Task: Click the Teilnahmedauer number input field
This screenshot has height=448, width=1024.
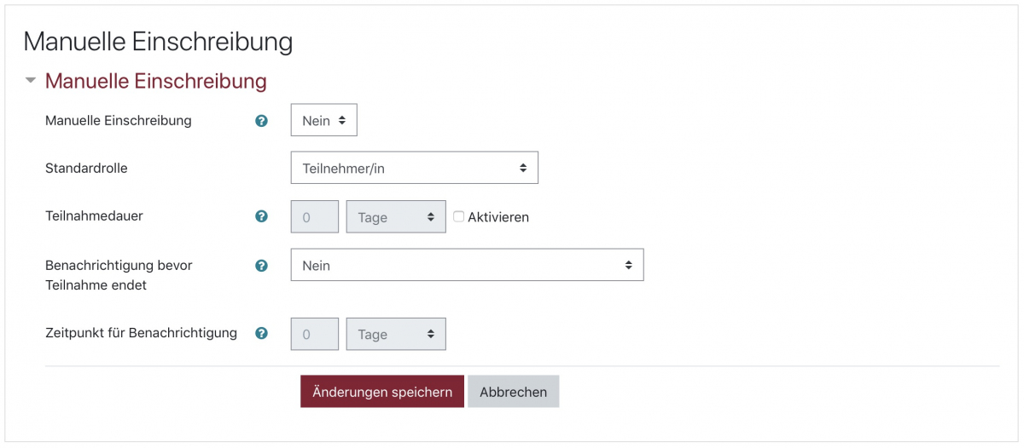Action: click(x=315, y=217)
